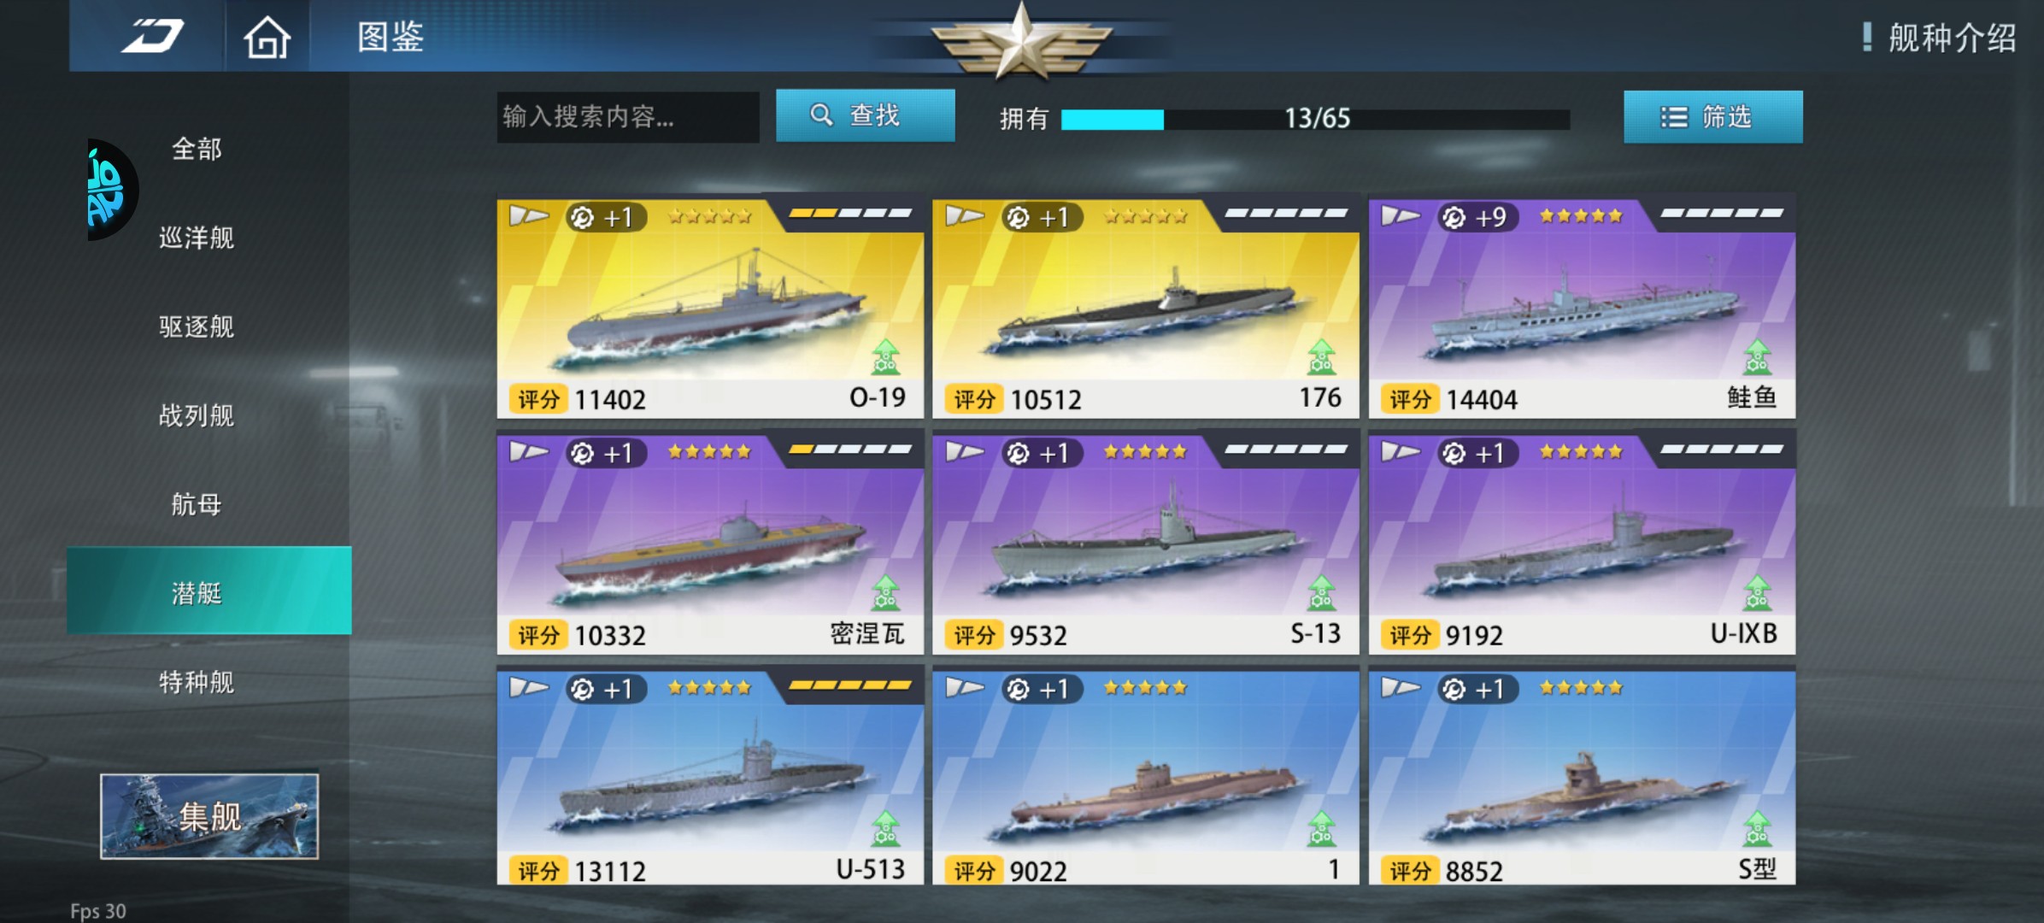Open the home screen icon

pos(267,37)
